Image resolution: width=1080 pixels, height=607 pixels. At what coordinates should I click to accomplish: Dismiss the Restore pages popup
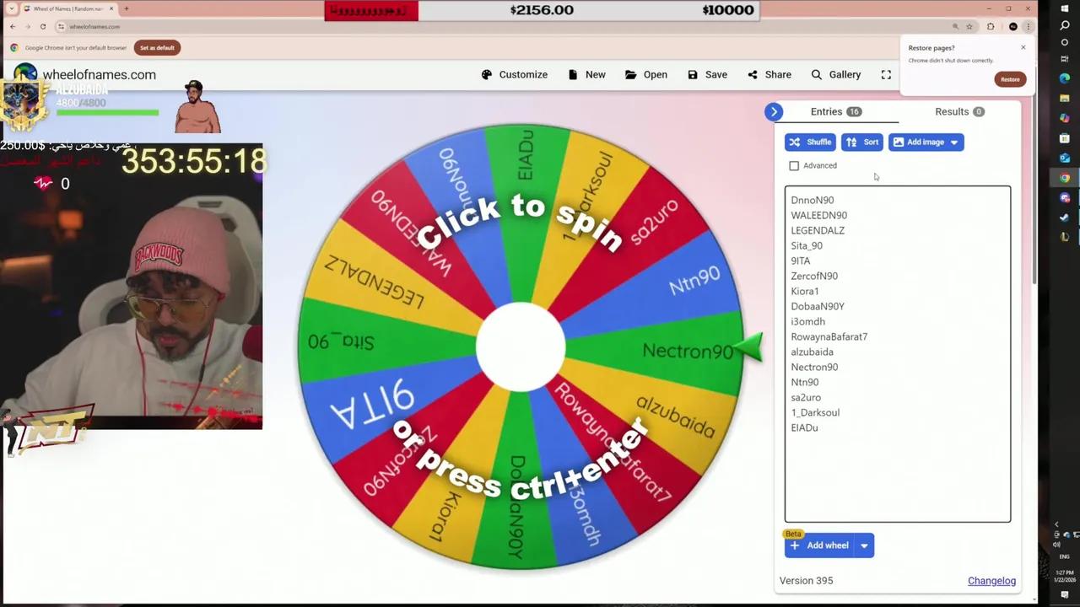point(1023,47)
